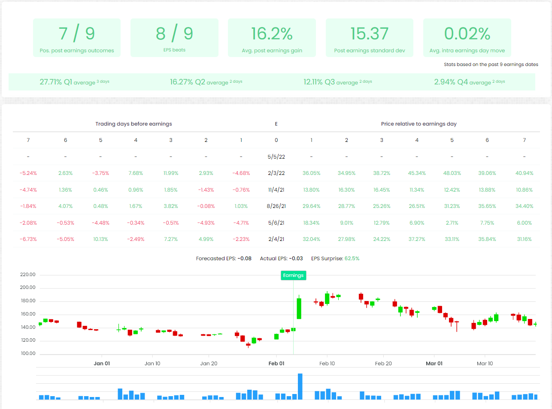Image resolution: width=552 pixels, height=409 pixels.
Task: Select the 11/4/21 earnings date row
Action: pos(276,189)
